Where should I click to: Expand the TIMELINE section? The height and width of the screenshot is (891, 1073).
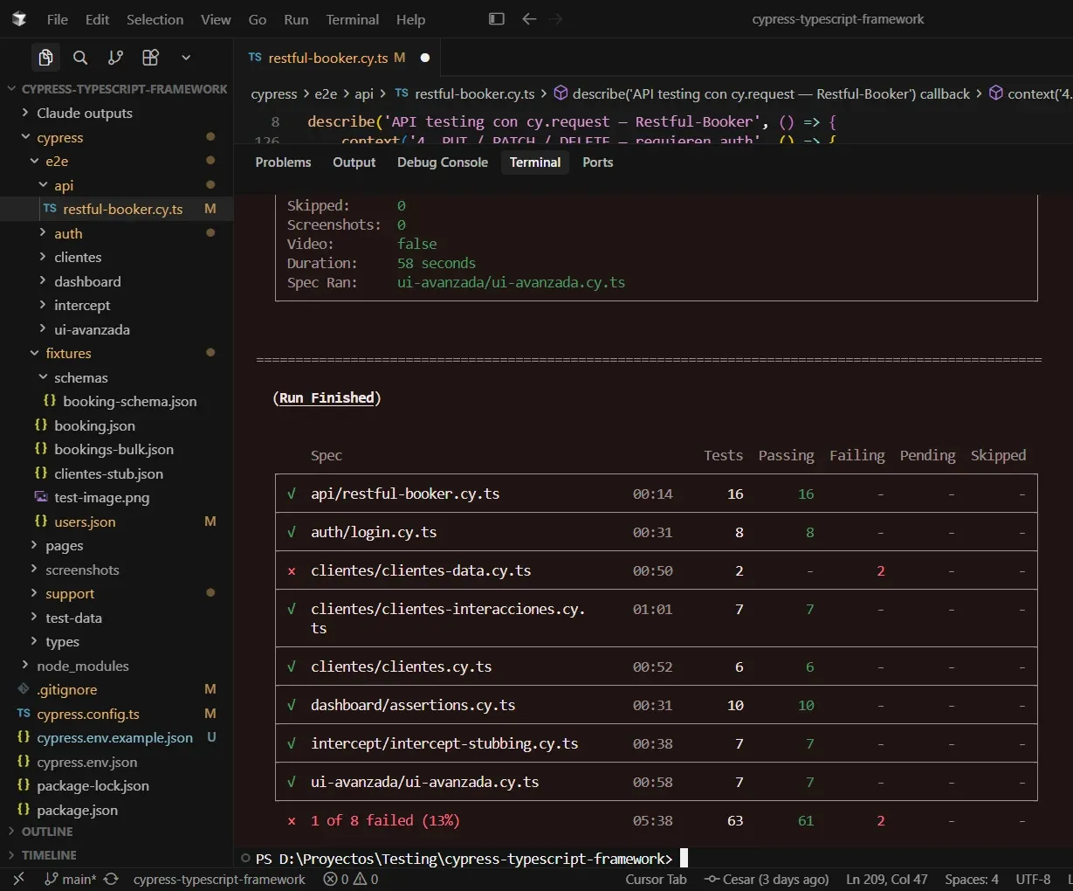point(117,855)
